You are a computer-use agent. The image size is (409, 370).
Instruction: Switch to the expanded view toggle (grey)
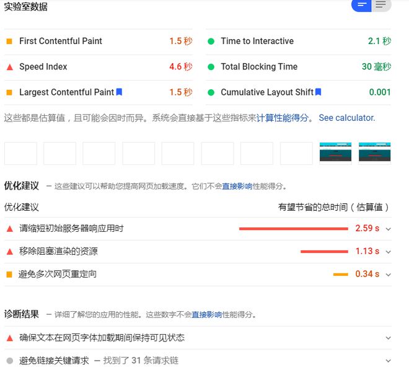(x=381, y=5)
